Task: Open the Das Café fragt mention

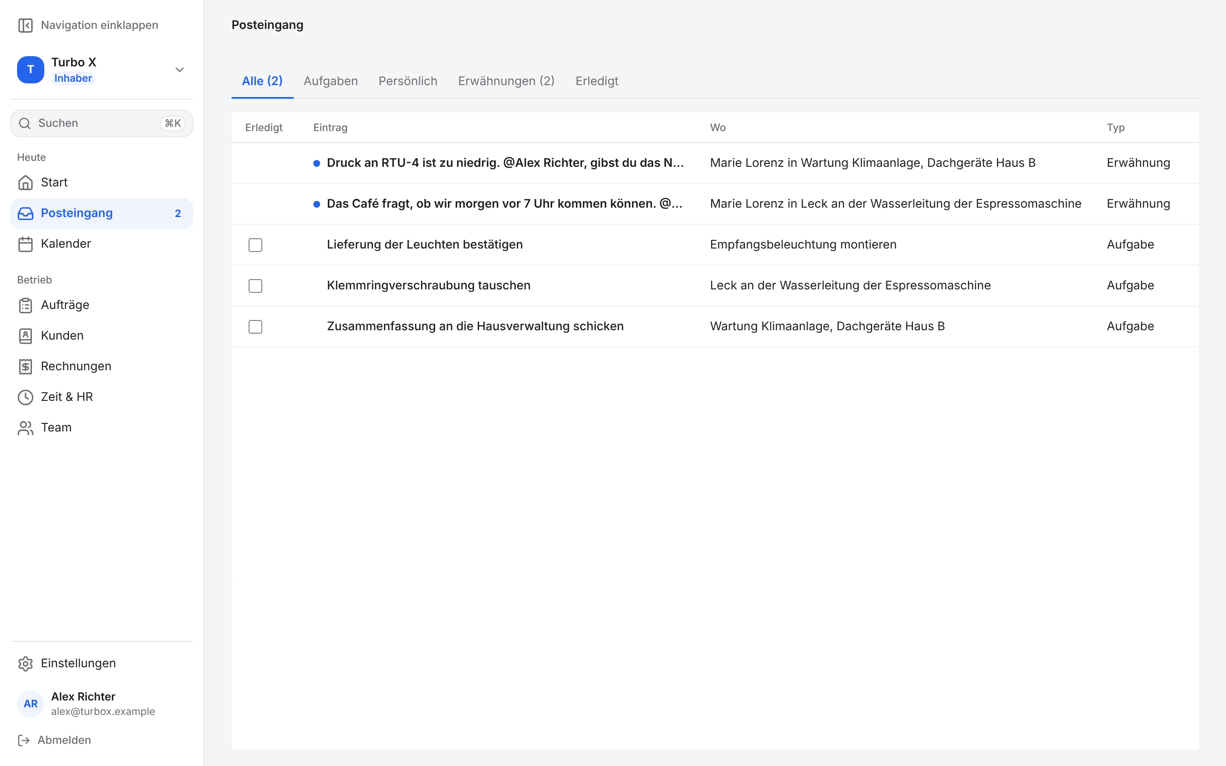Action: (x=504, y=204)
